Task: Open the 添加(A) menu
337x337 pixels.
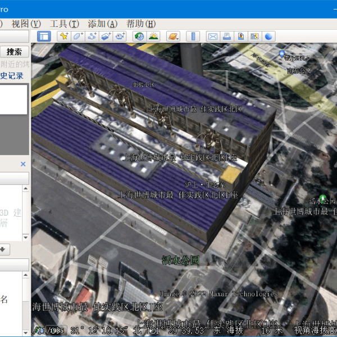Action: [x=102, y=24]
